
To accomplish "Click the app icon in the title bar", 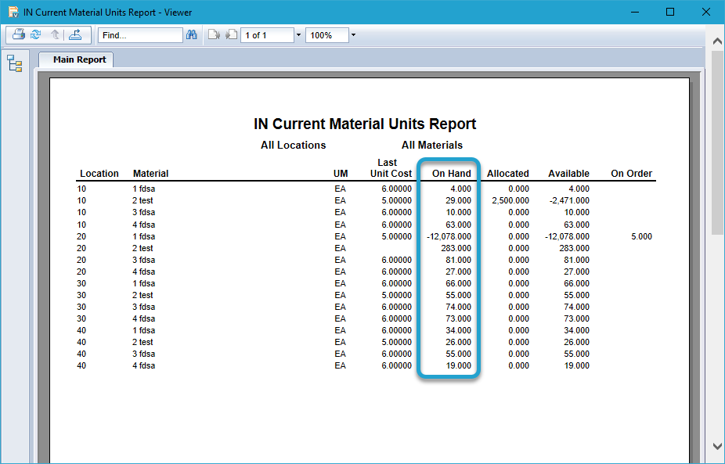I will (x=13, y=12).
